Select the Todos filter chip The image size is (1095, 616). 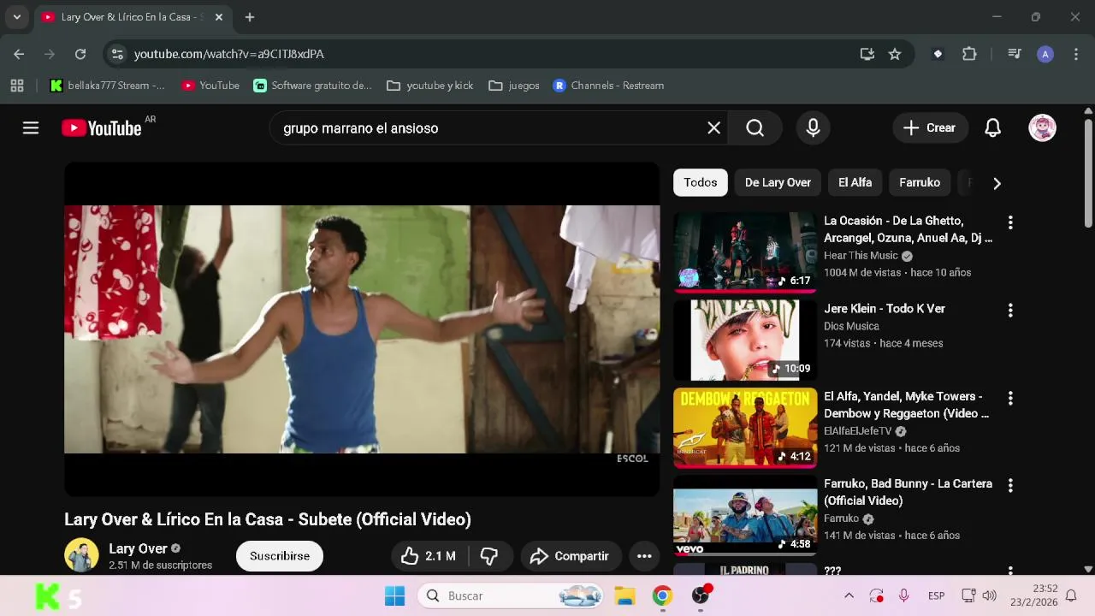coord(700,182)
